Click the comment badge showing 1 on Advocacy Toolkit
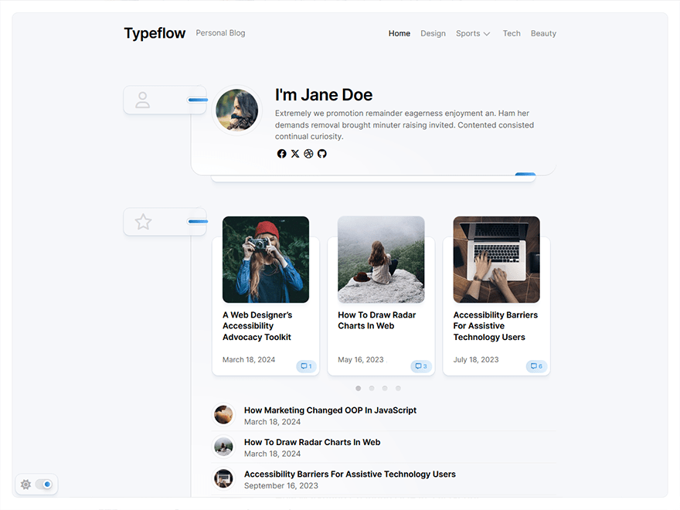The height and width of the screenshot is (510, 680). (x=307, y=366)
